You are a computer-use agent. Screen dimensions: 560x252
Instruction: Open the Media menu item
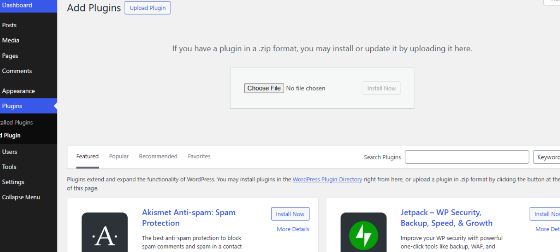pos(11,40)
